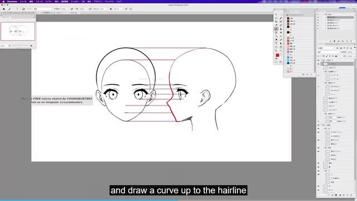357x201 pixels.
Task: Toggle the layer filter on/off switch
Action: (355, 47)
